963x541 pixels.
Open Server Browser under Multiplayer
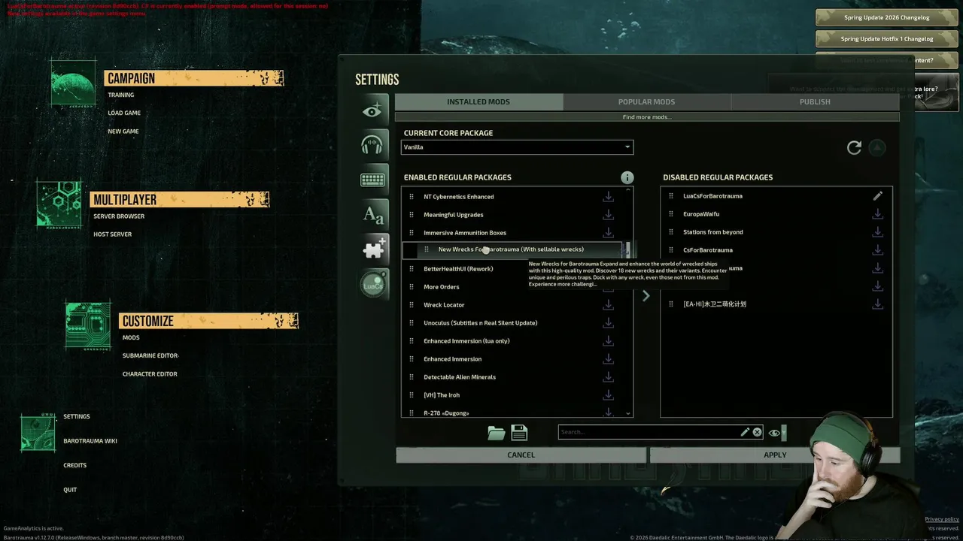[119, 216]
